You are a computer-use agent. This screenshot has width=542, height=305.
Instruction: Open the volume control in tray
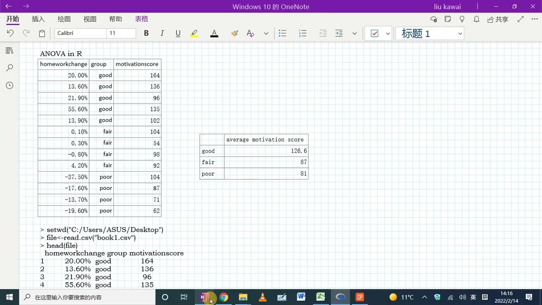462,297
